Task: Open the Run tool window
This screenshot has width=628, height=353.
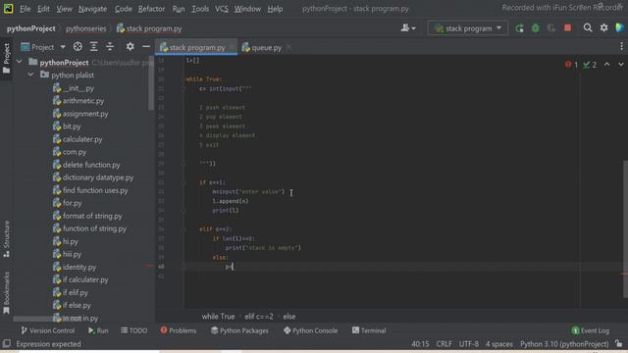Action: [98, 330]
